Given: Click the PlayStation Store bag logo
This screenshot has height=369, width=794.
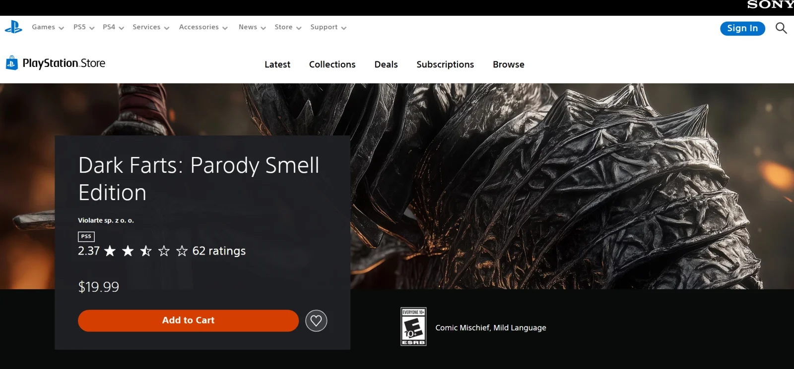Looking at the screenshot, I should [x=11, y=63].
